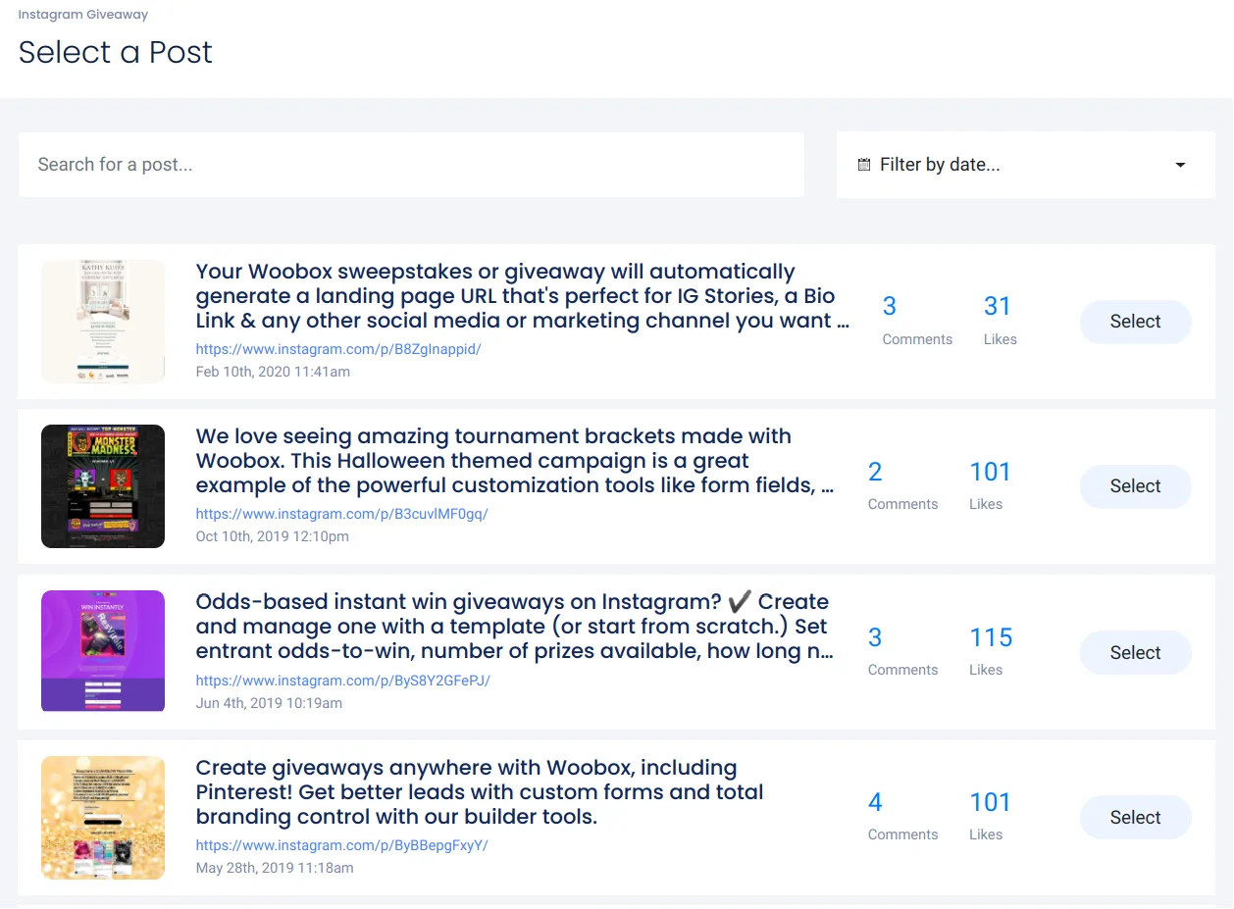Click the 4 Comments count

pyautogui.click(x=875, y=803)
